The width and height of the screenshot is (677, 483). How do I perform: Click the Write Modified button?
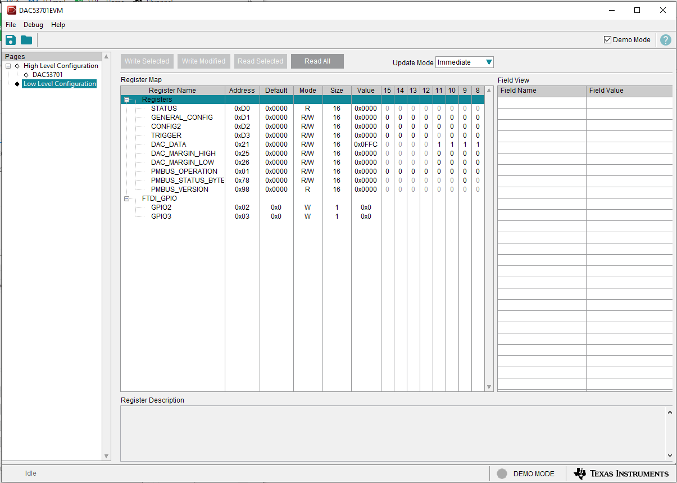click(203, 61)
